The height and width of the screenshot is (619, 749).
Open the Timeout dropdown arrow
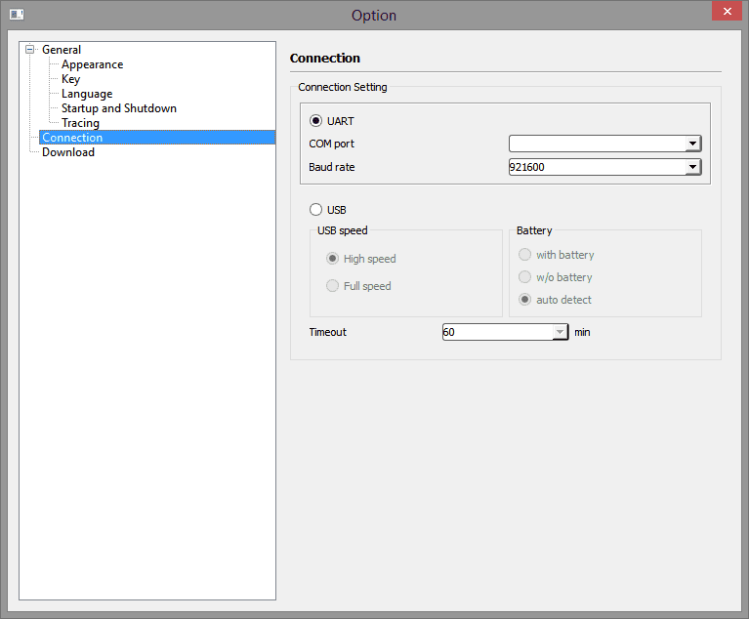(560, 332)
